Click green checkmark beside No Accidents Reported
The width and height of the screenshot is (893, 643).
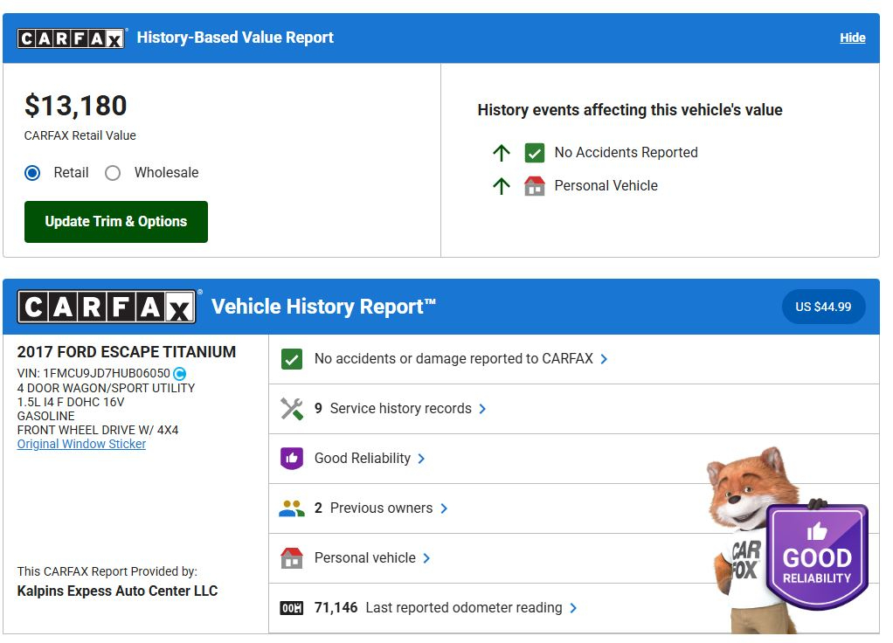point(534,153)
